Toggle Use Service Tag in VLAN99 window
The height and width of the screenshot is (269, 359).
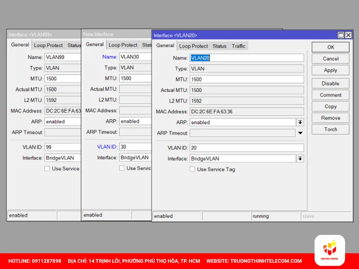click(x=47, y=169)
